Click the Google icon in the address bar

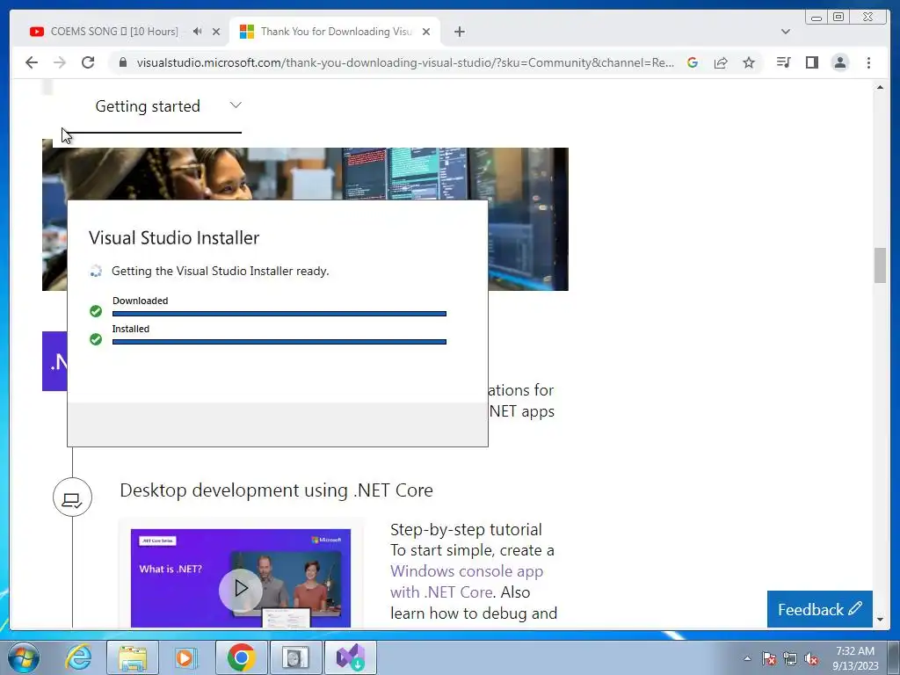[693, 62]
